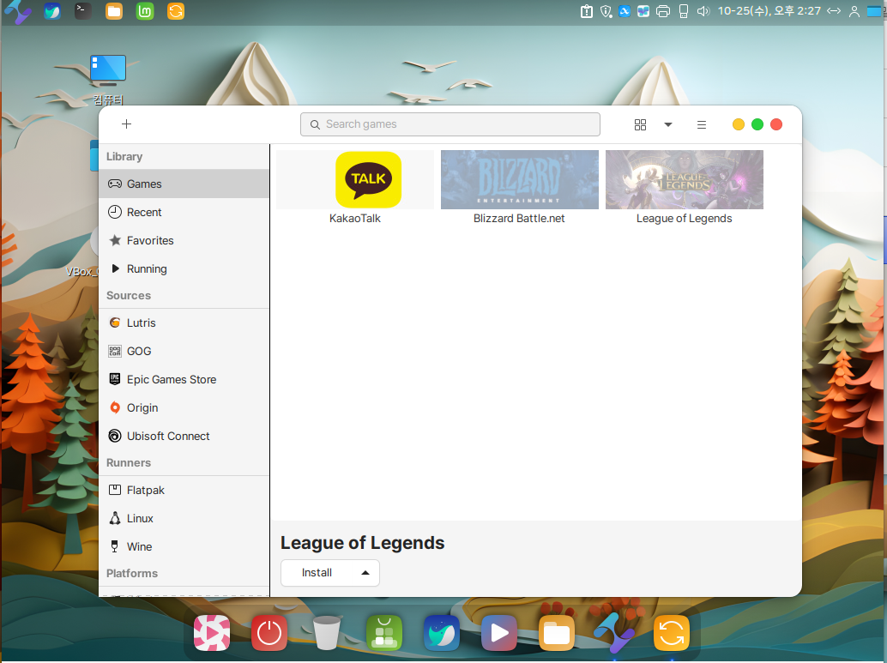Open the trash can in the dock
Image resolution: width=887 pixels, height=663 pixels.
pyautogui.click(x=327, y=634)
